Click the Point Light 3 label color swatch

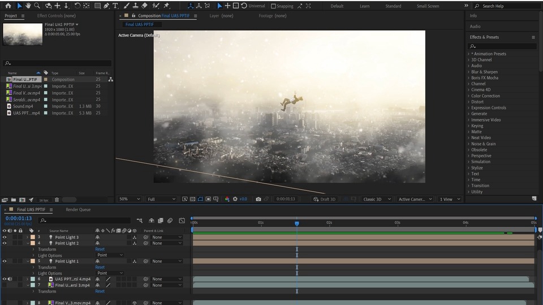click(33, 237)
